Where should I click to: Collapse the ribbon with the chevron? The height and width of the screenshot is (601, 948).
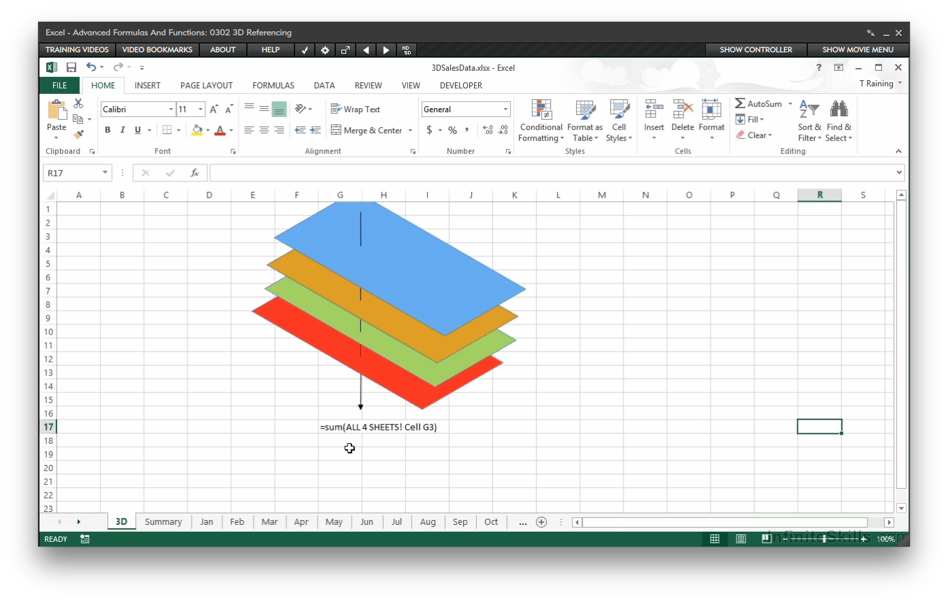898,151
